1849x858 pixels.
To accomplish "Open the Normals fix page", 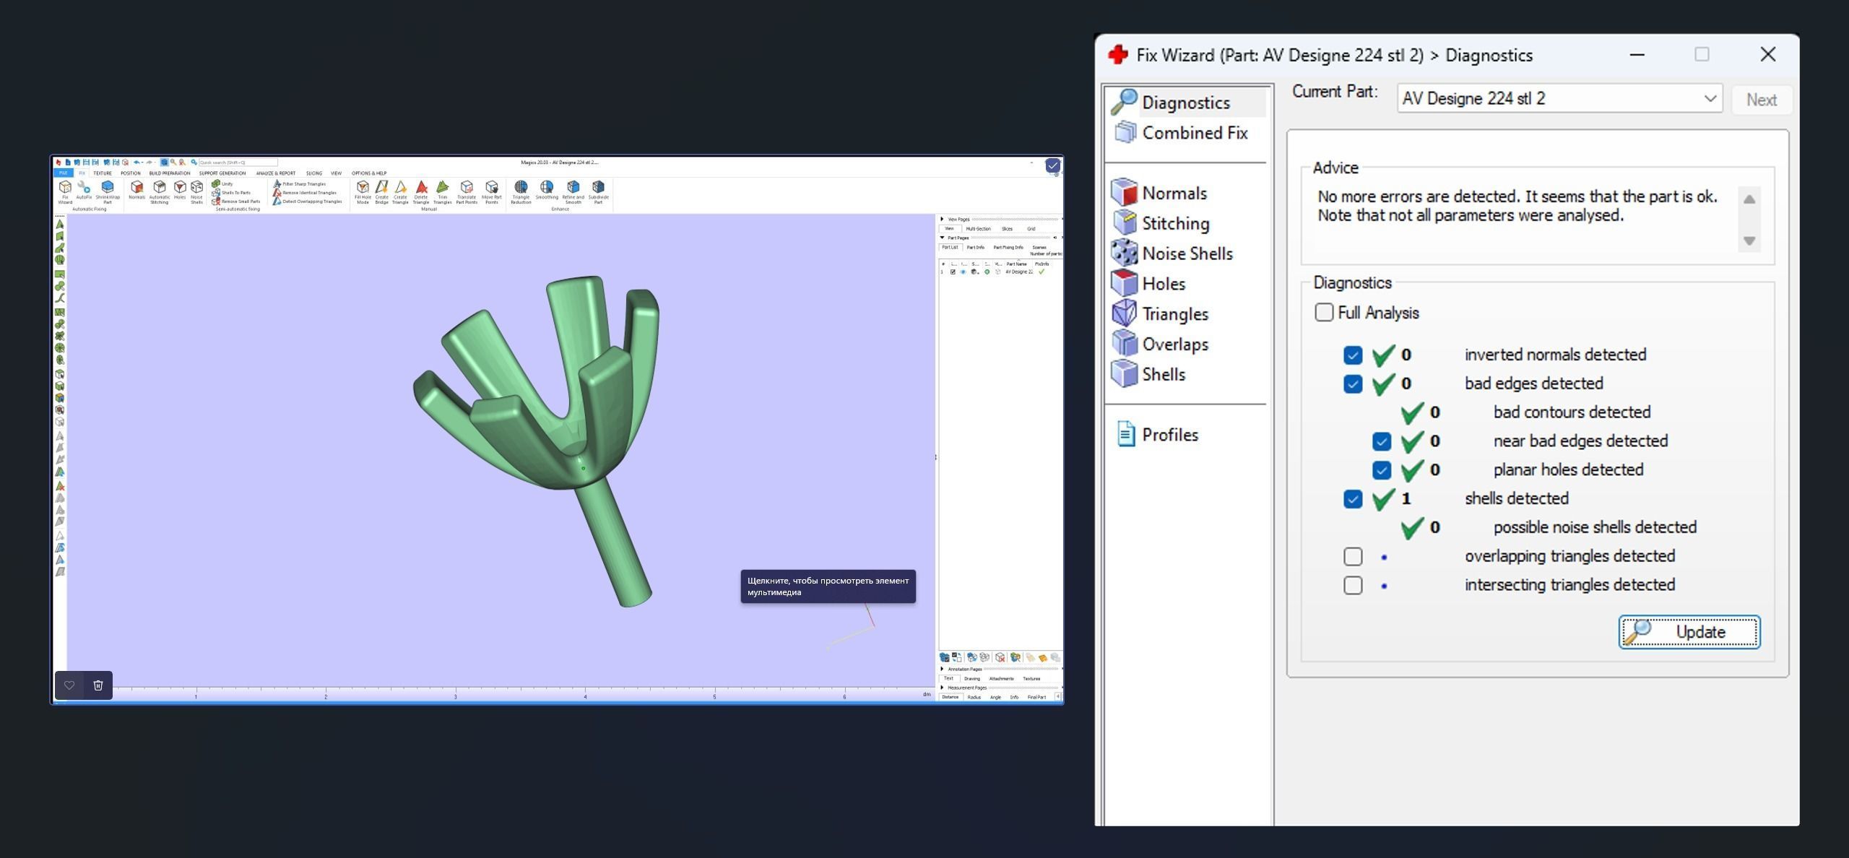I will (x=1173, y=194).
